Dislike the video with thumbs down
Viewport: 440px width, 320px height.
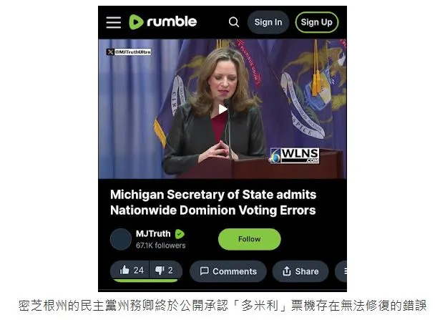click(x=165, y=271)
